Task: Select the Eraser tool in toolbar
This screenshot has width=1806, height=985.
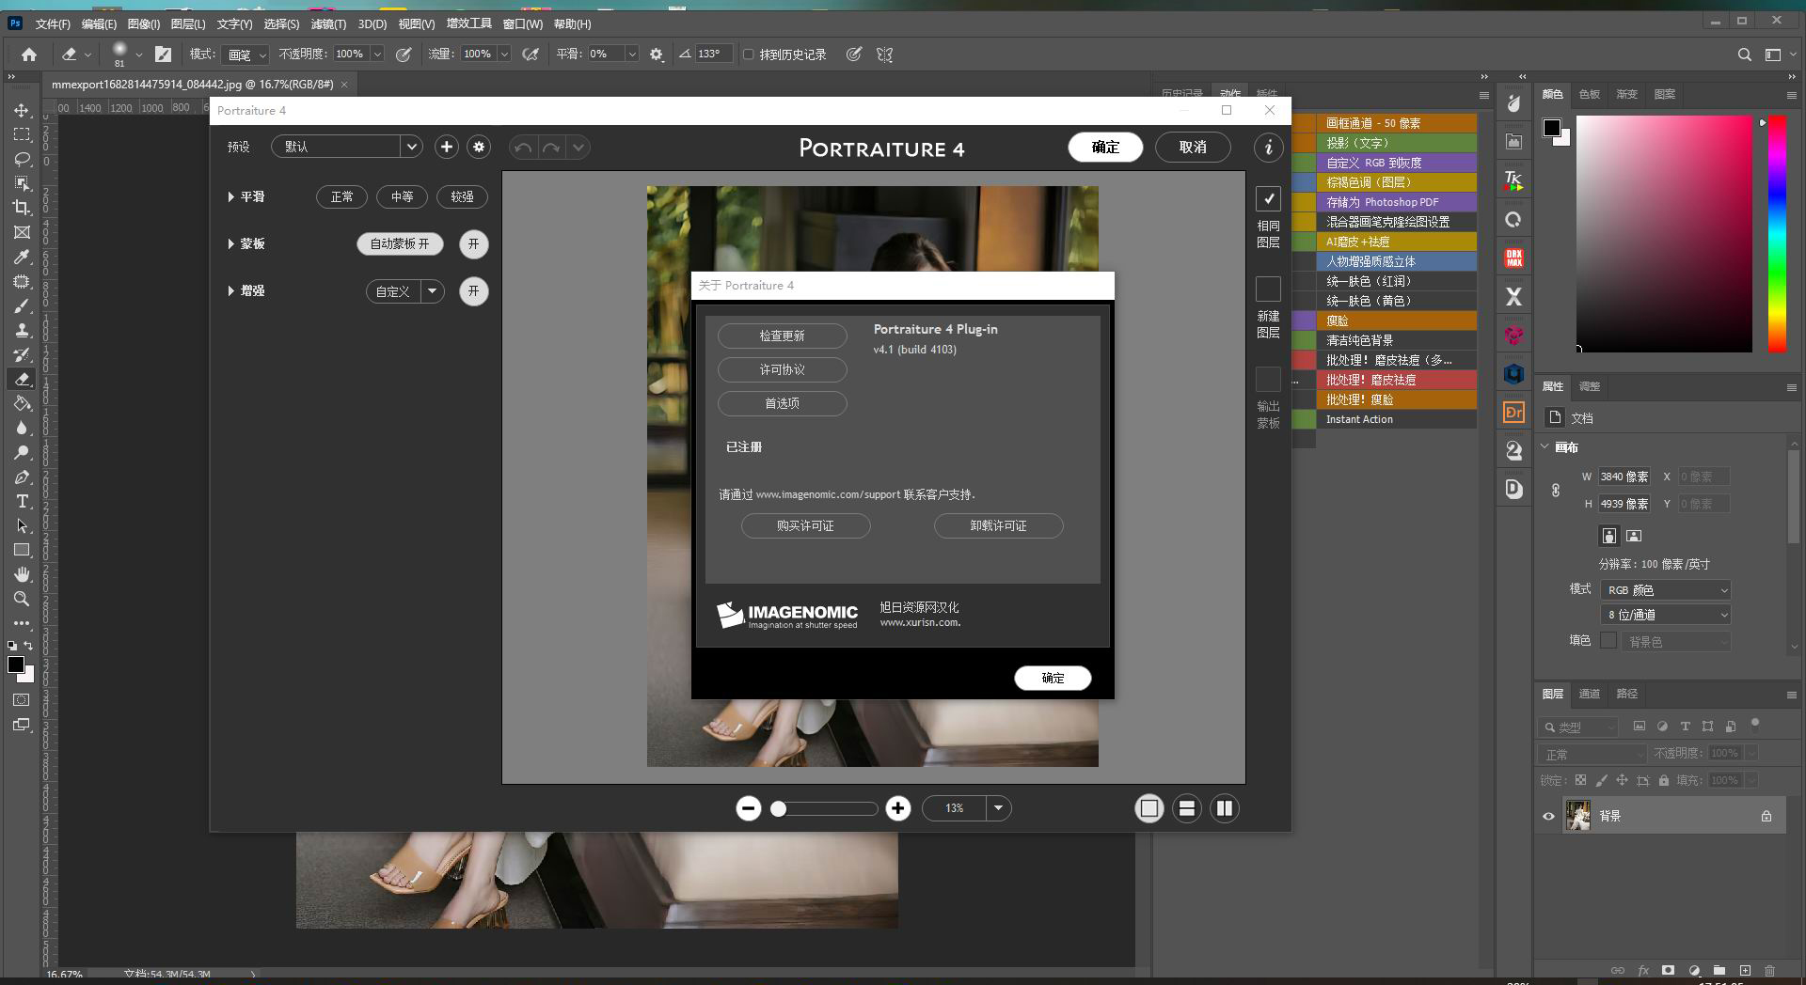Action: 22,379
